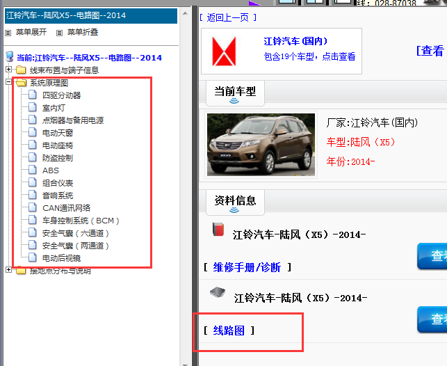Click the 菜单展开 menu option
Viewport: 447px width, 366px height.
coord(31,32)
